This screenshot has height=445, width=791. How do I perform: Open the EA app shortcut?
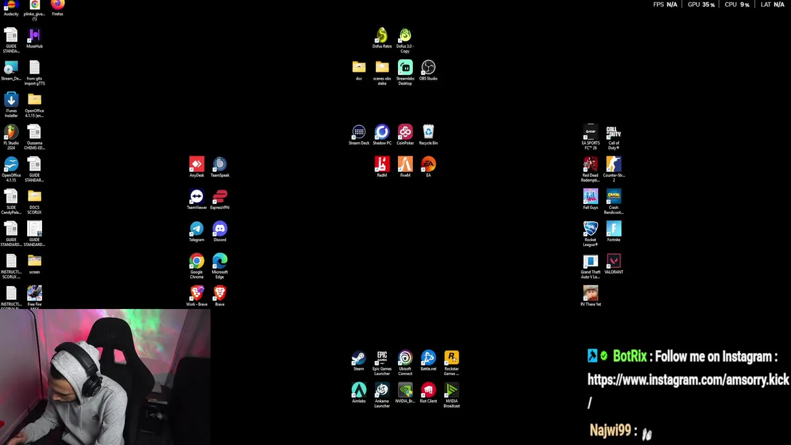coord(428,167)
